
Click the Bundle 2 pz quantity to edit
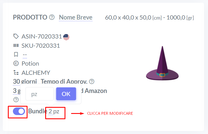pyautogui.click(x=54, y=111)
